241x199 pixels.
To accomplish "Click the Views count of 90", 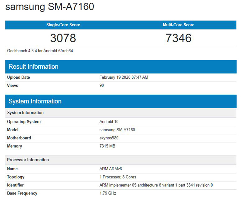I will pos(102,86).
